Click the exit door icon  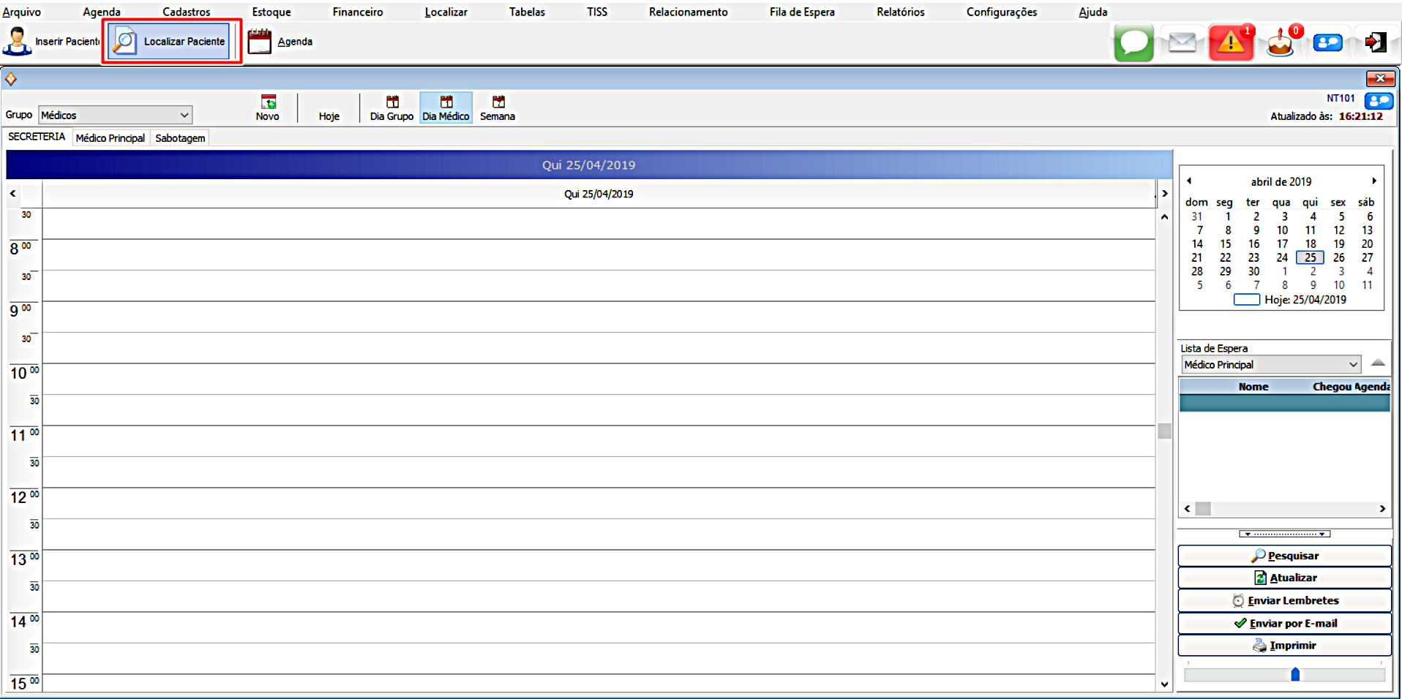point(1376,42)
